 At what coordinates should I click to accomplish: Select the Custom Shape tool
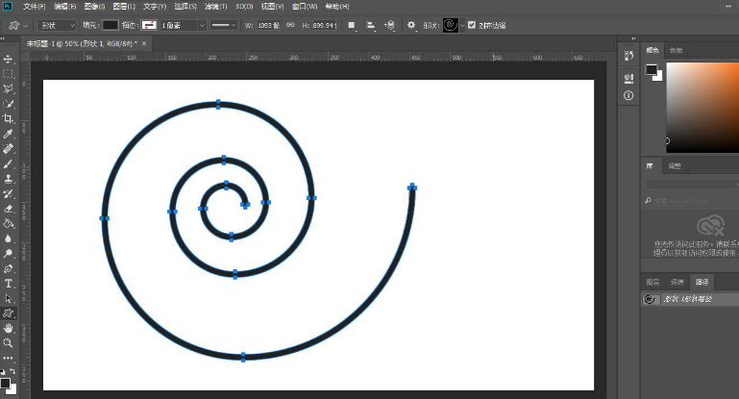coord(8,313)
